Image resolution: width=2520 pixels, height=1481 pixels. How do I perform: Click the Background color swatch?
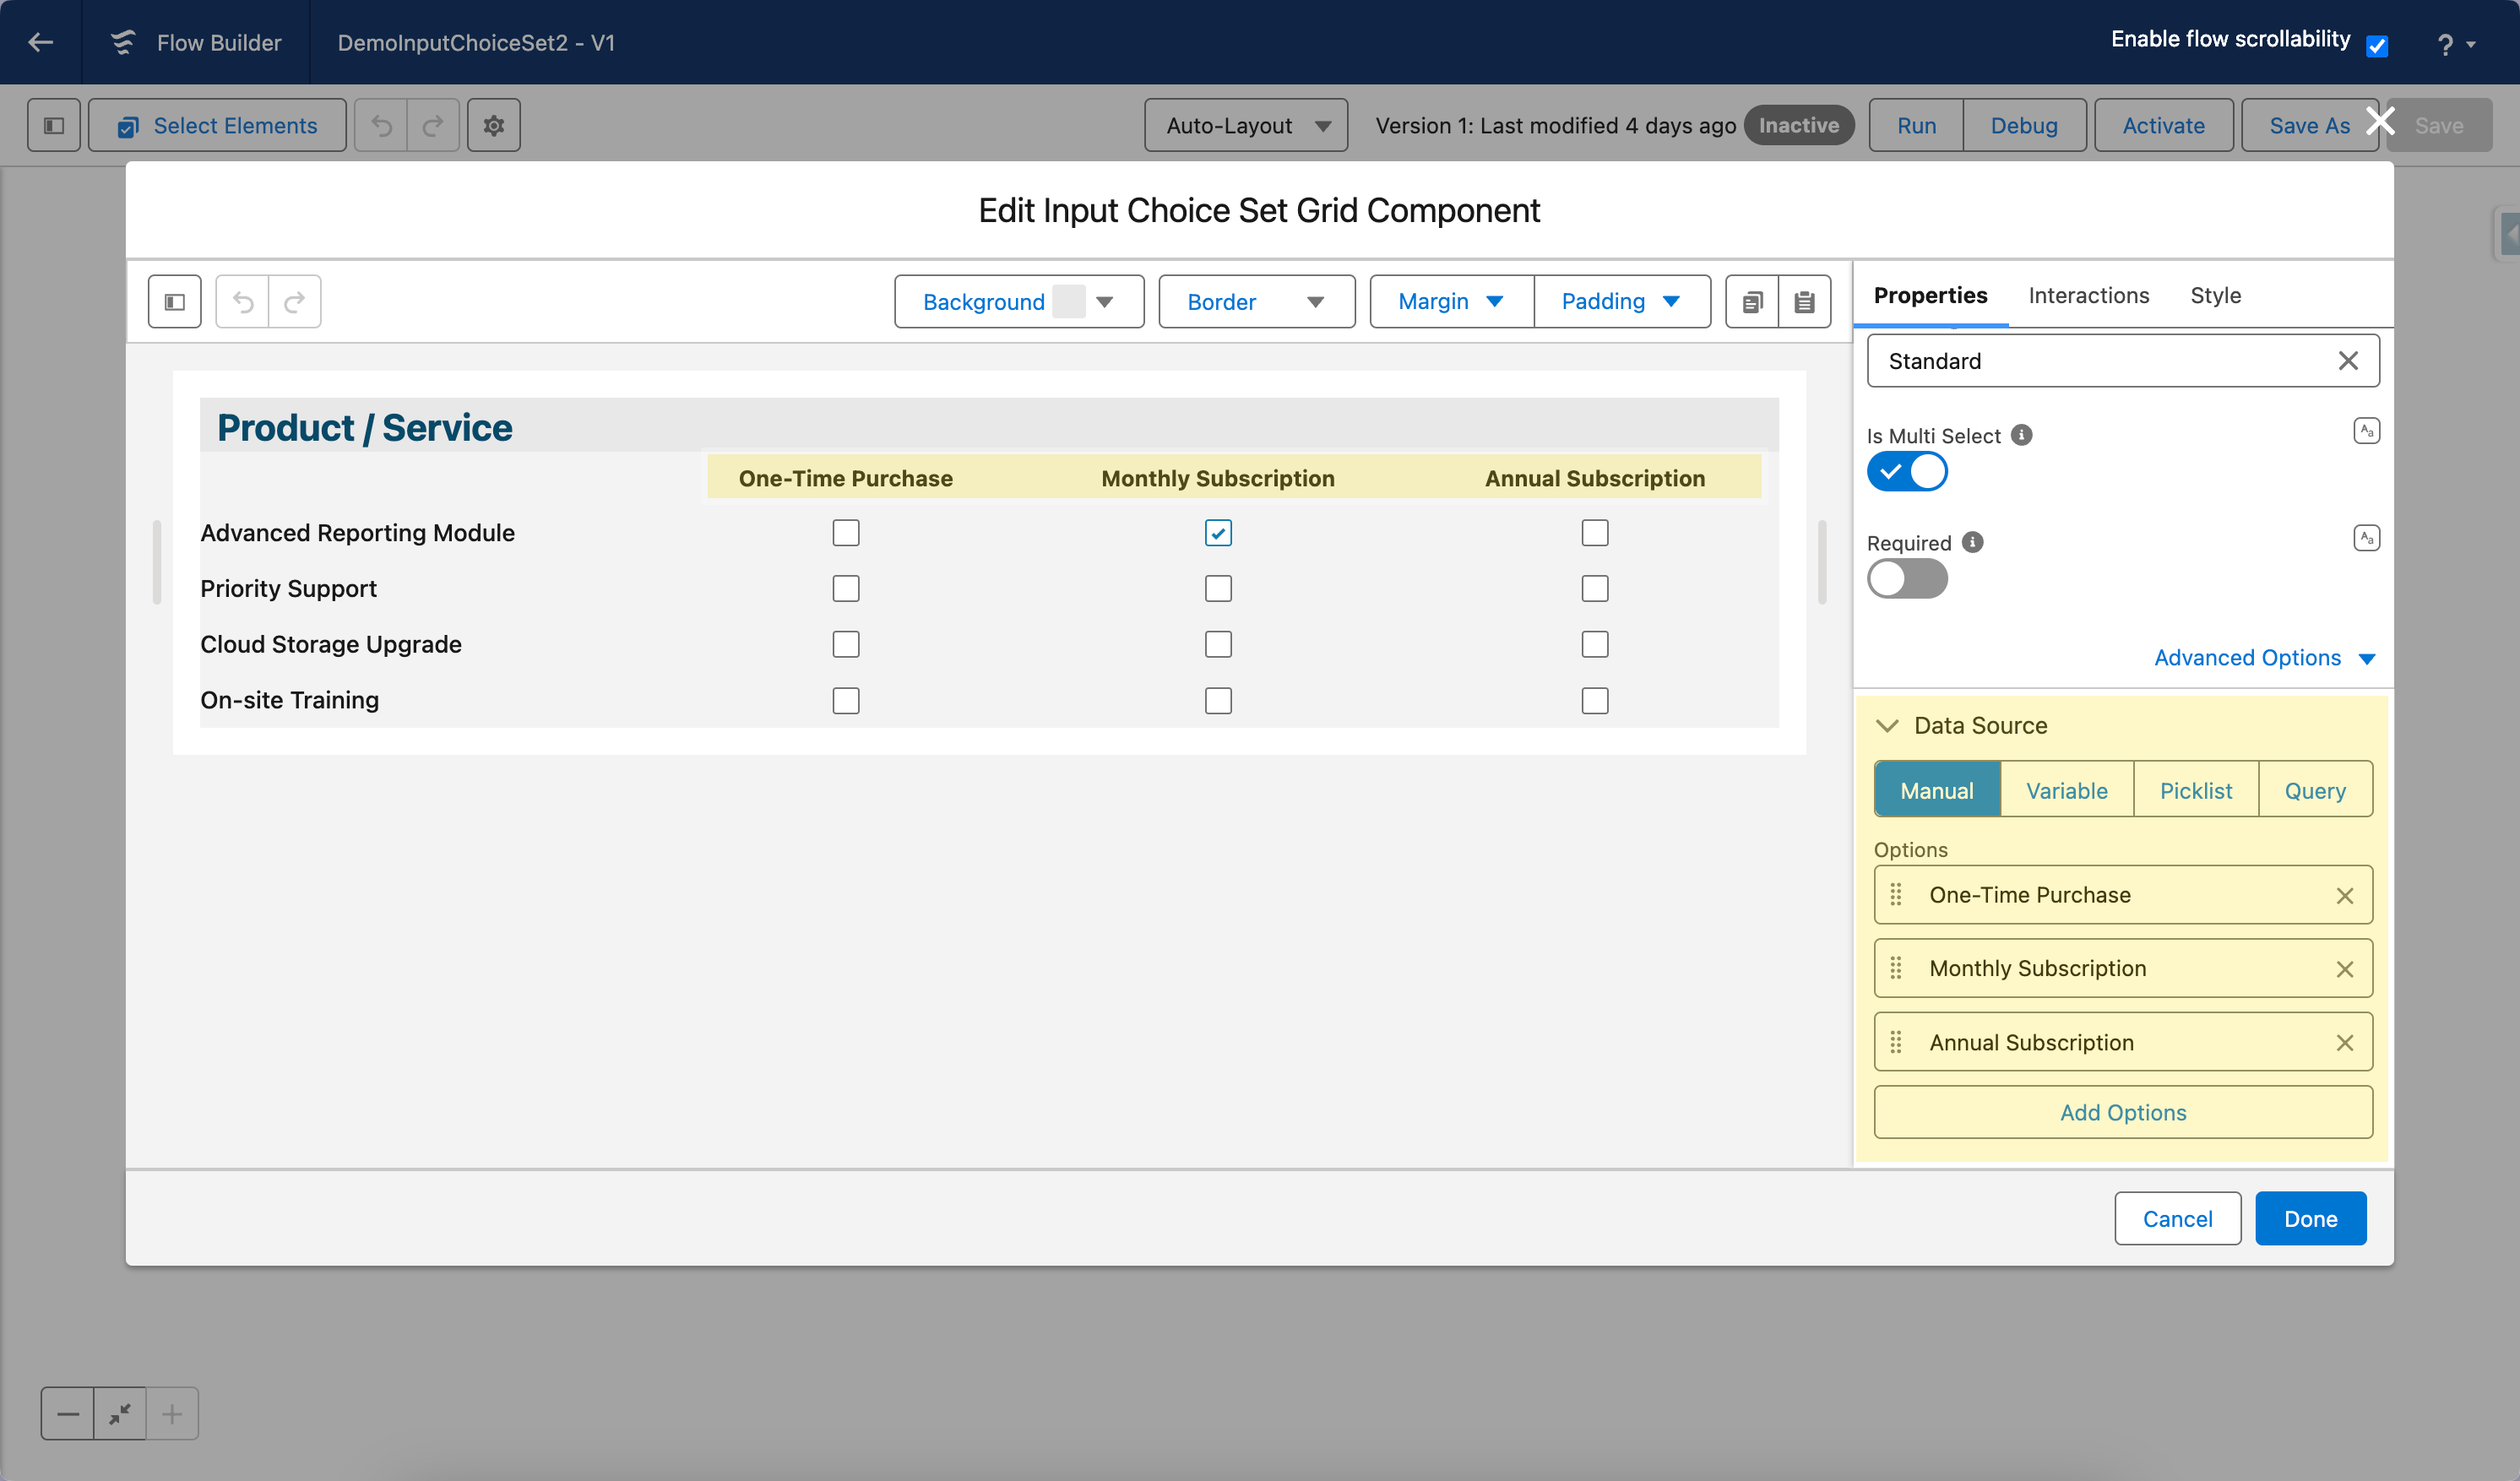(1068, 302)
